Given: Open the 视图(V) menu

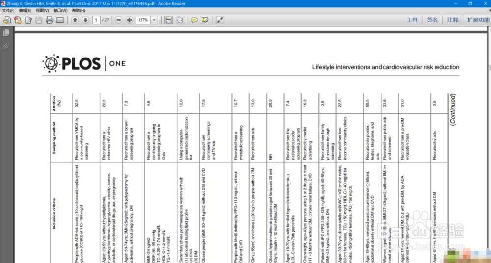Looking at the screenshot, I should (42, 11).
